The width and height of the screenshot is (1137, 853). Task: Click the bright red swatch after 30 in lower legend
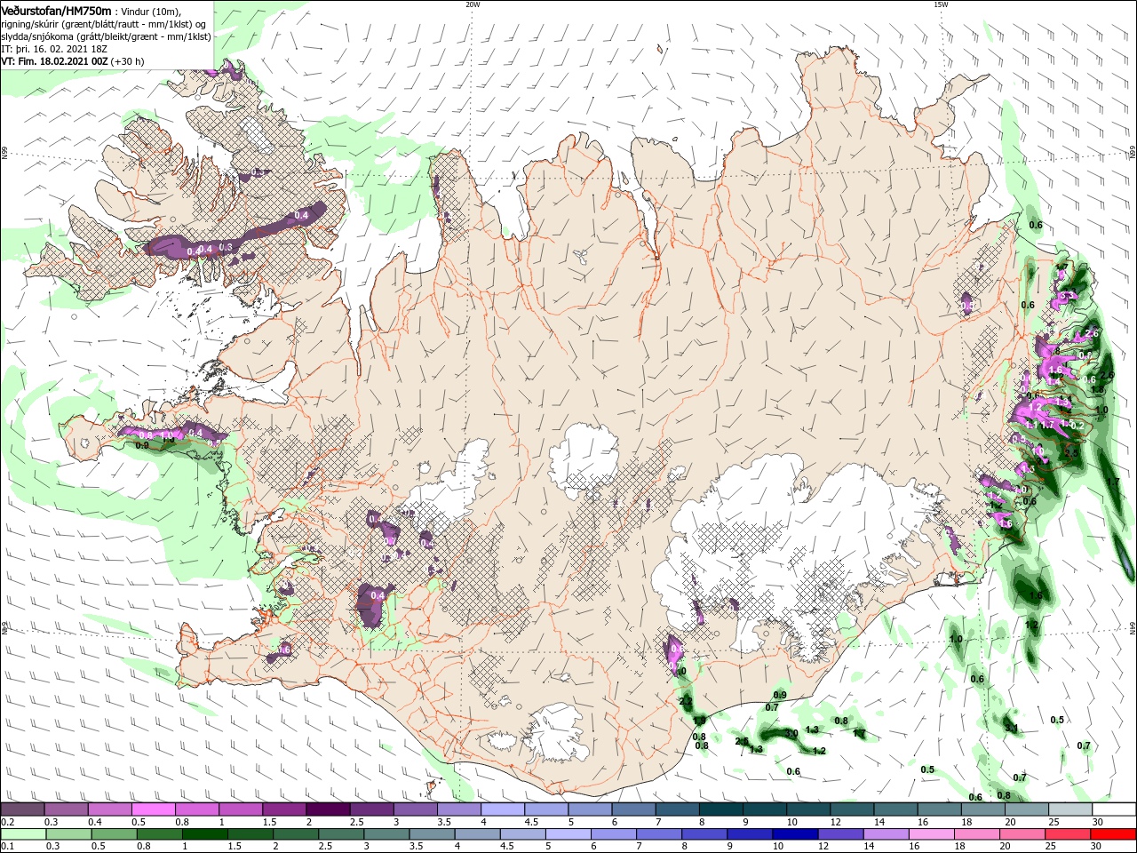click(x=1114, y=834)
